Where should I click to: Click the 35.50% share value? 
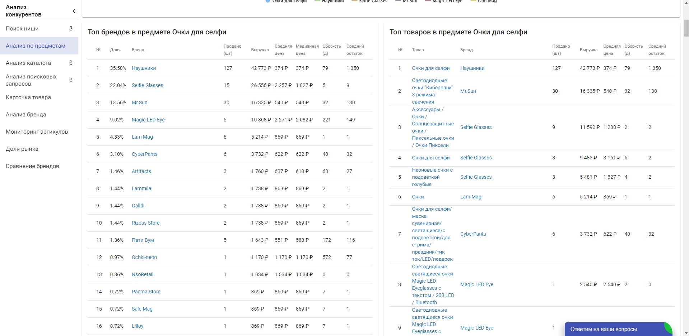(118, 68)
